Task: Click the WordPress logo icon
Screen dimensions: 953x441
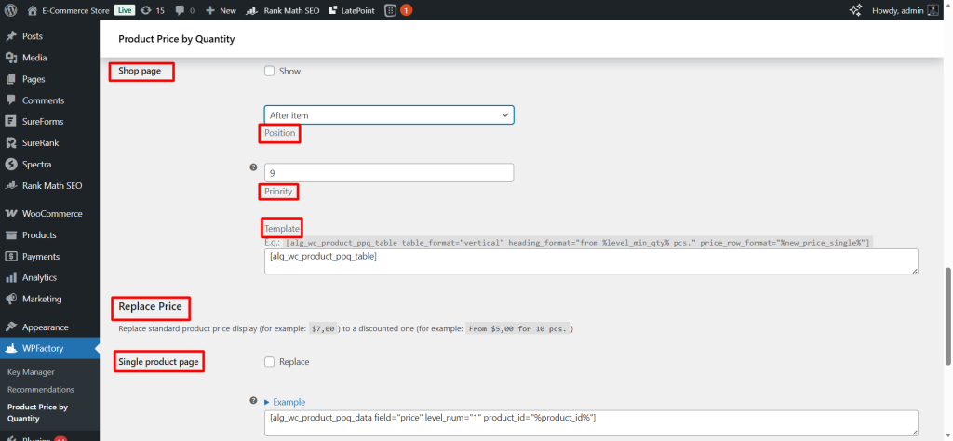Action: click(11, 10)
